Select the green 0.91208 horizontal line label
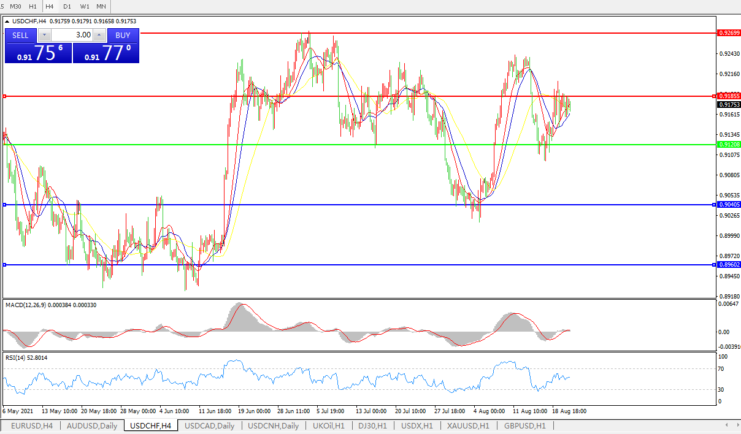 729,145
